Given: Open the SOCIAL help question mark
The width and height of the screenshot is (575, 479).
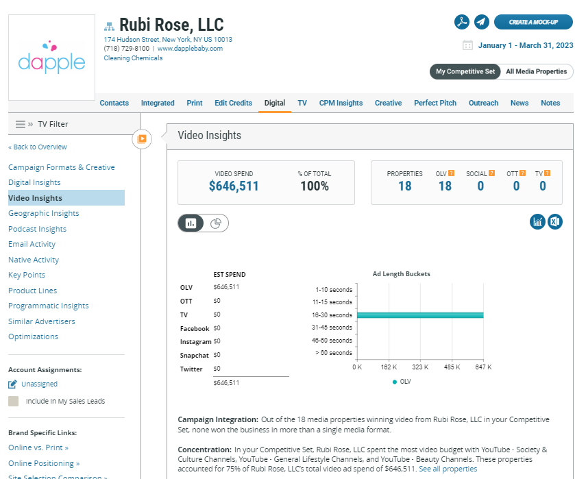Looking at the screenshot, I should tap(492, 173).
